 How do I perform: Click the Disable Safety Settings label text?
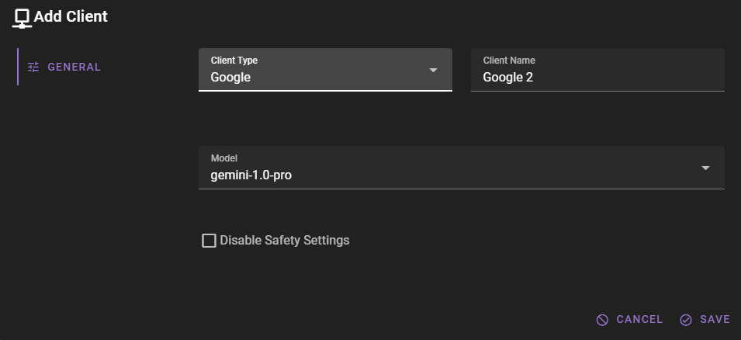click(x=285, y=241)
